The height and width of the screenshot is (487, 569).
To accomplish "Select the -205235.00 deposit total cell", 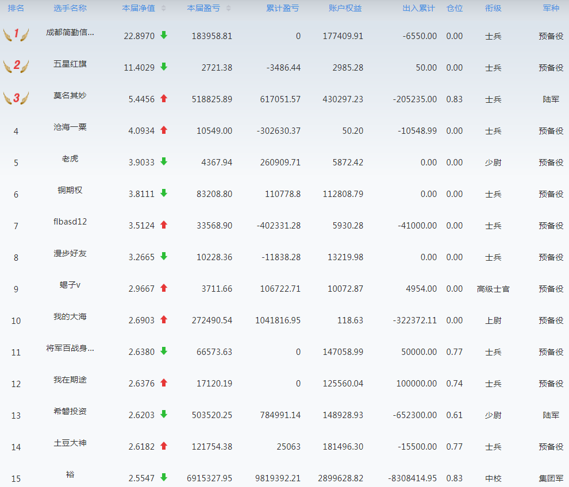I will point(415,99).
